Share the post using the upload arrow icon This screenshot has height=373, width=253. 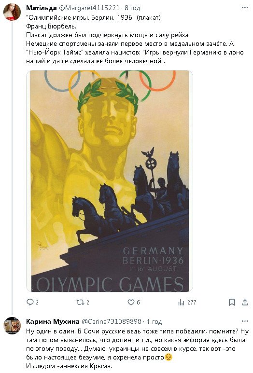[245, 302]
